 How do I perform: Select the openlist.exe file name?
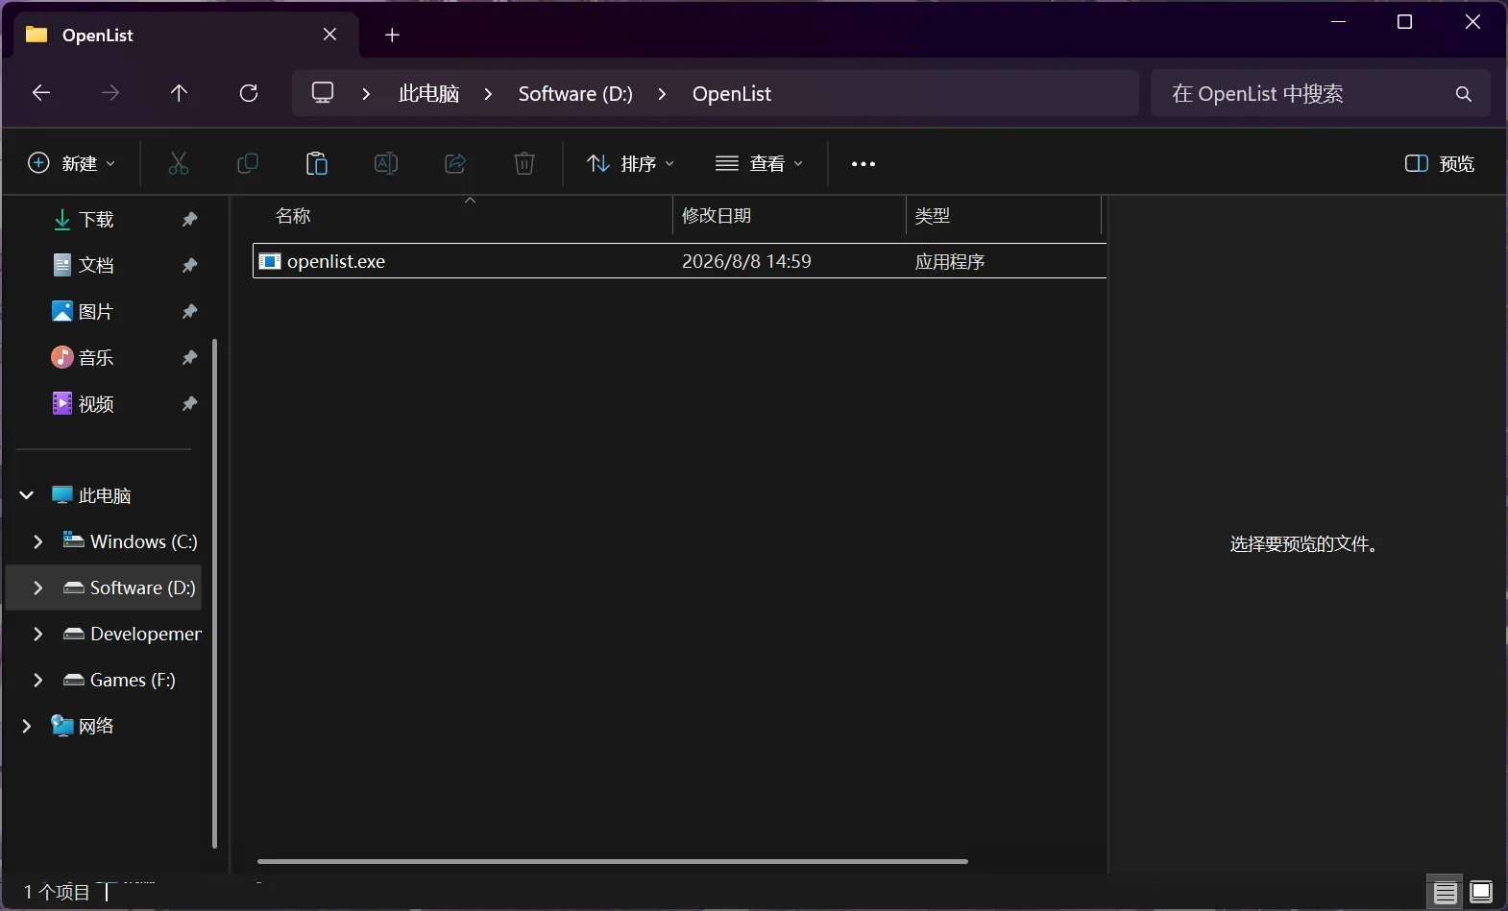click(336, 261)
